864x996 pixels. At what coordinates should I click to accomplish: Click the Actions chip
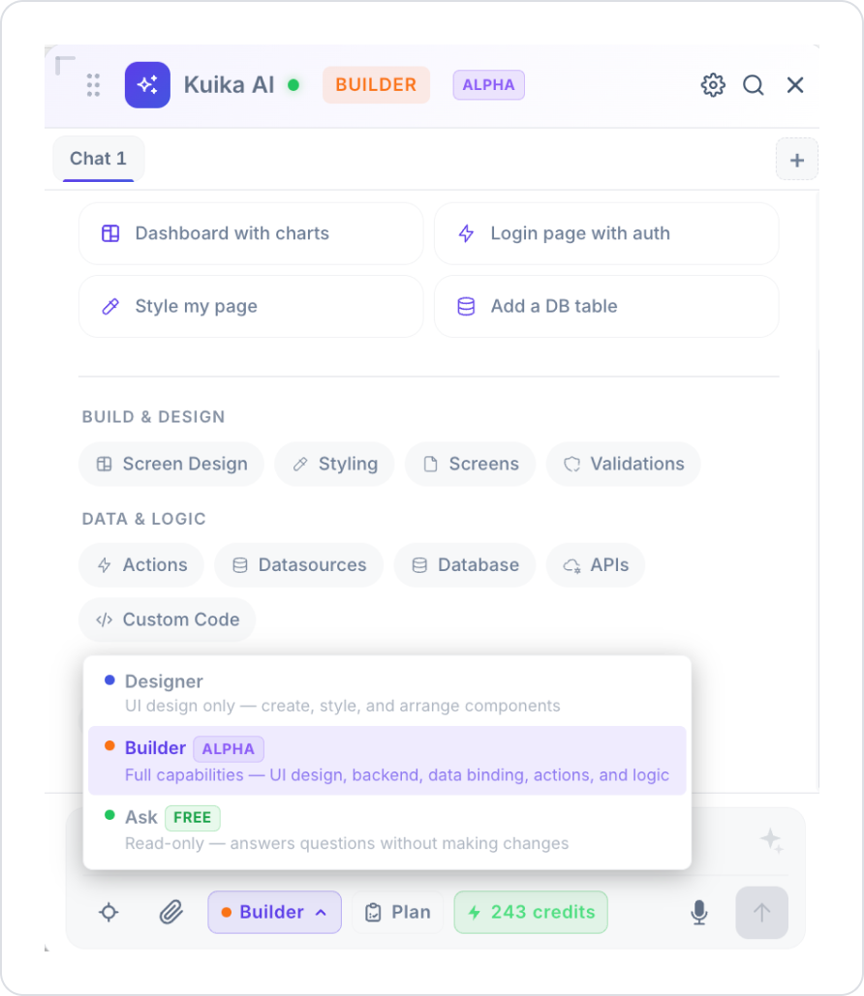pyautogui.click(x=141, y=565)
